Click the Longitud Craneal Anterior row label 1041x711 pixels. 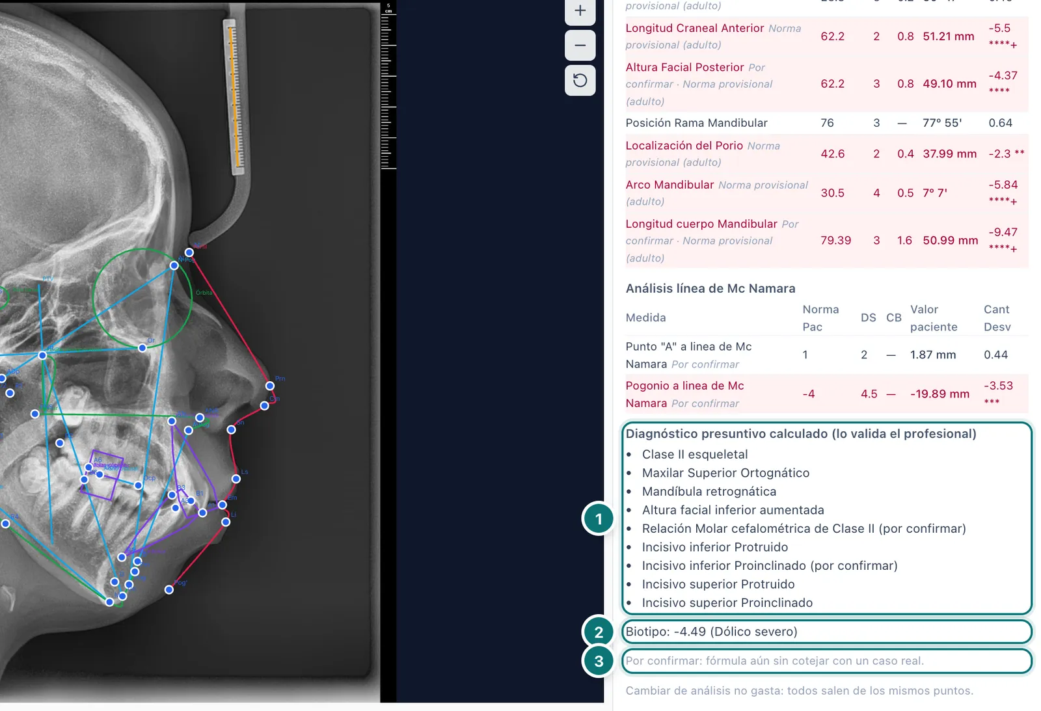[694, 28]
